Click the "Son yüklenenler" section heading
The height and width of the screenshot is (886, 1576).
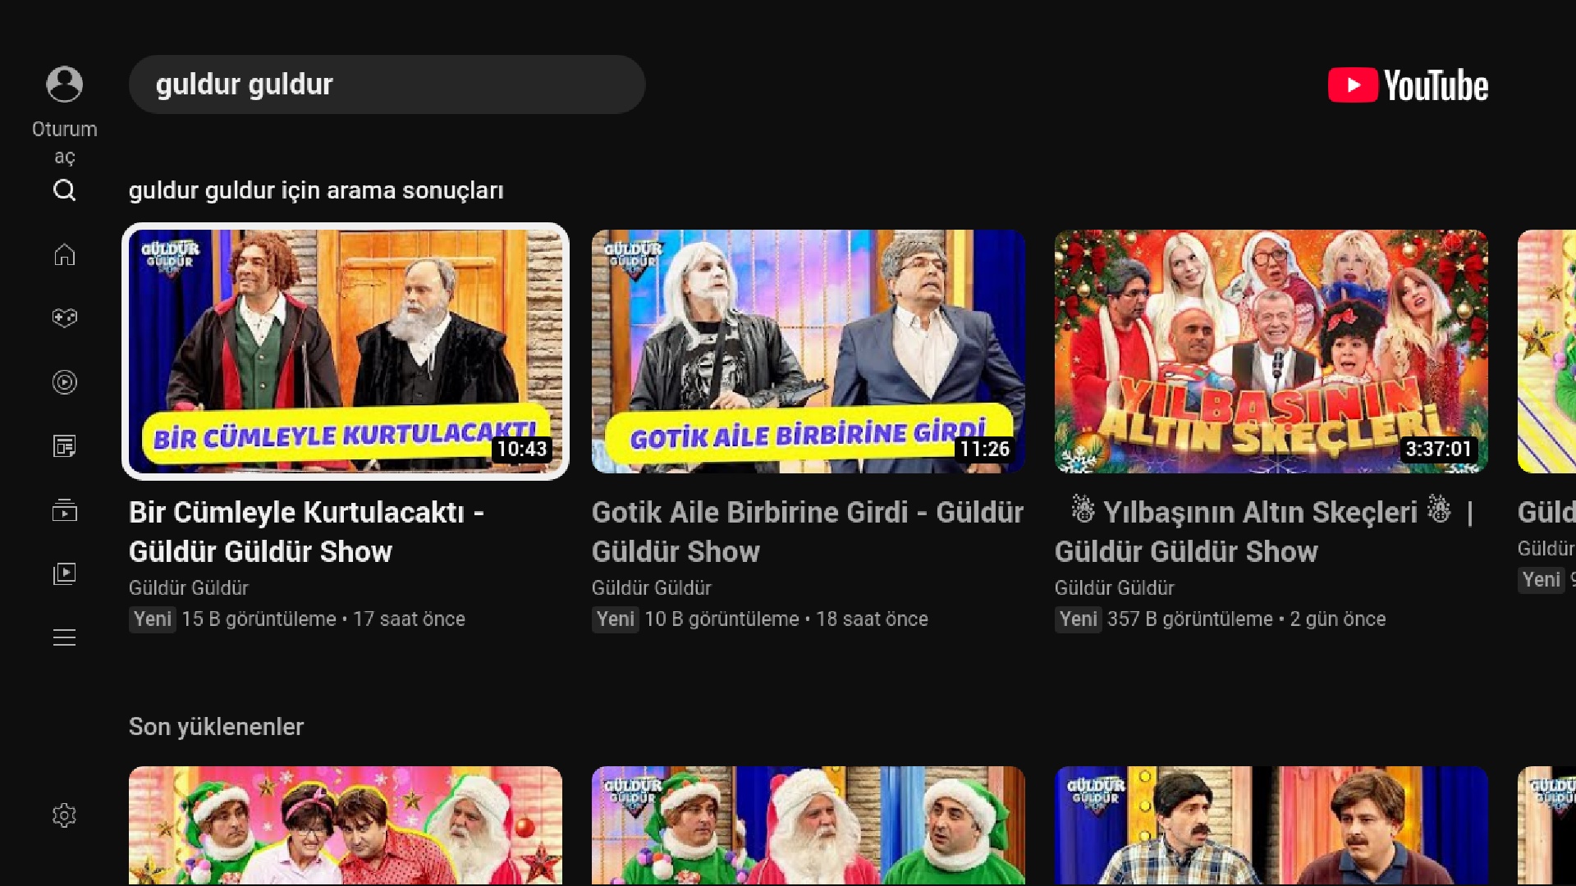click(216, 727)
